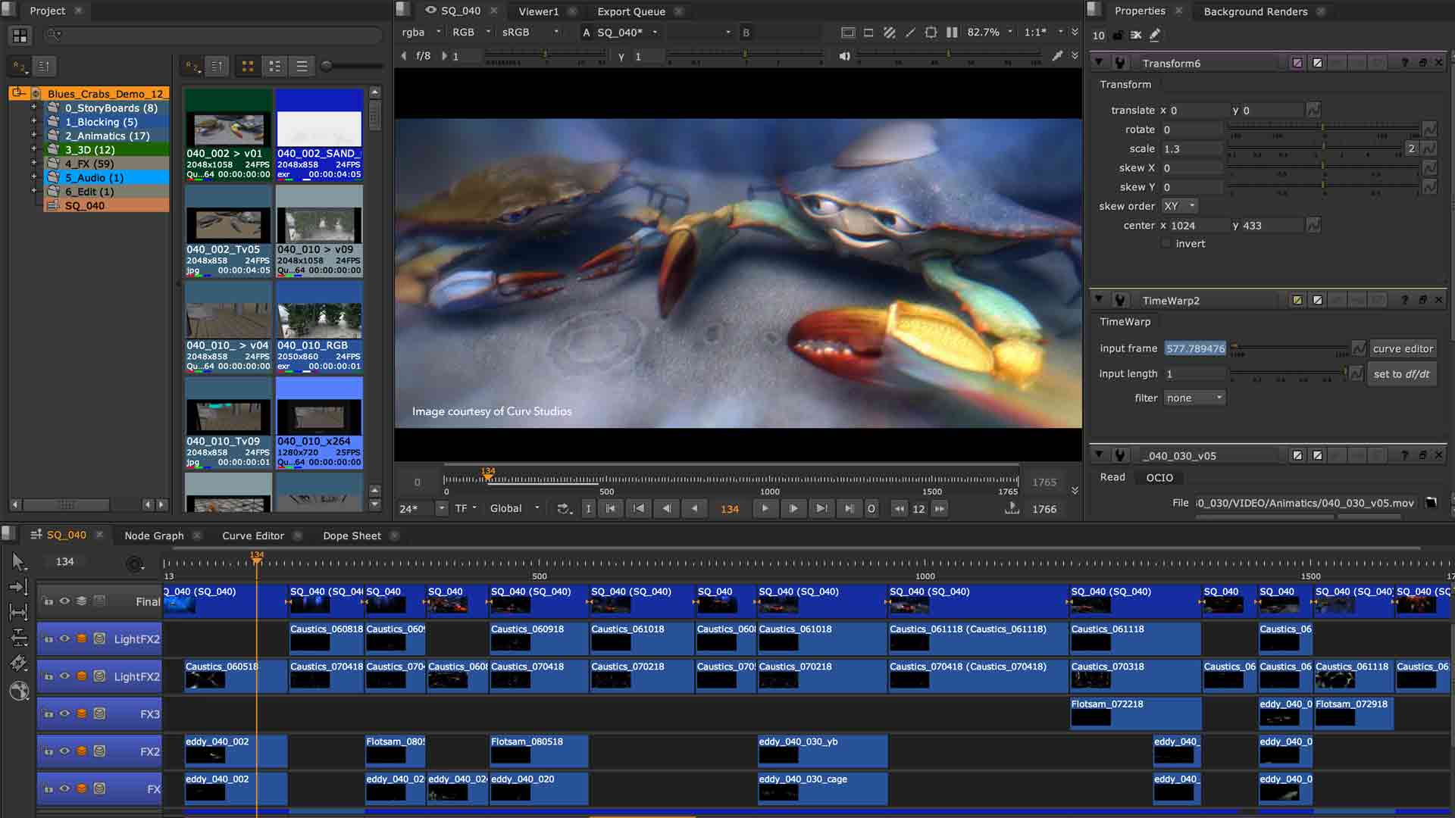Click the viewer audio speaker icon

click(x=844, y=56)
